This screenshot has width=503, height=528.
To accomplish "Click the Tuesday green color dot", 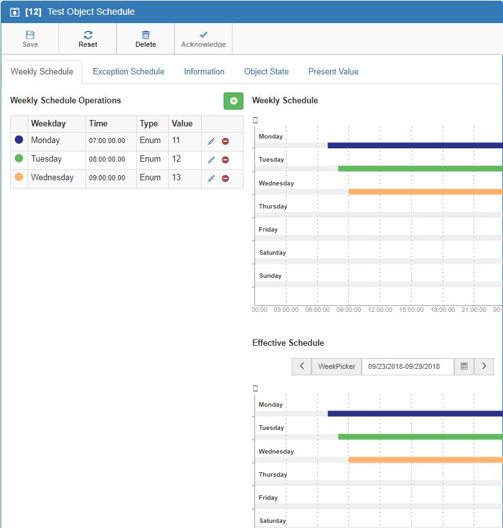I will click(x=19, y=158).
